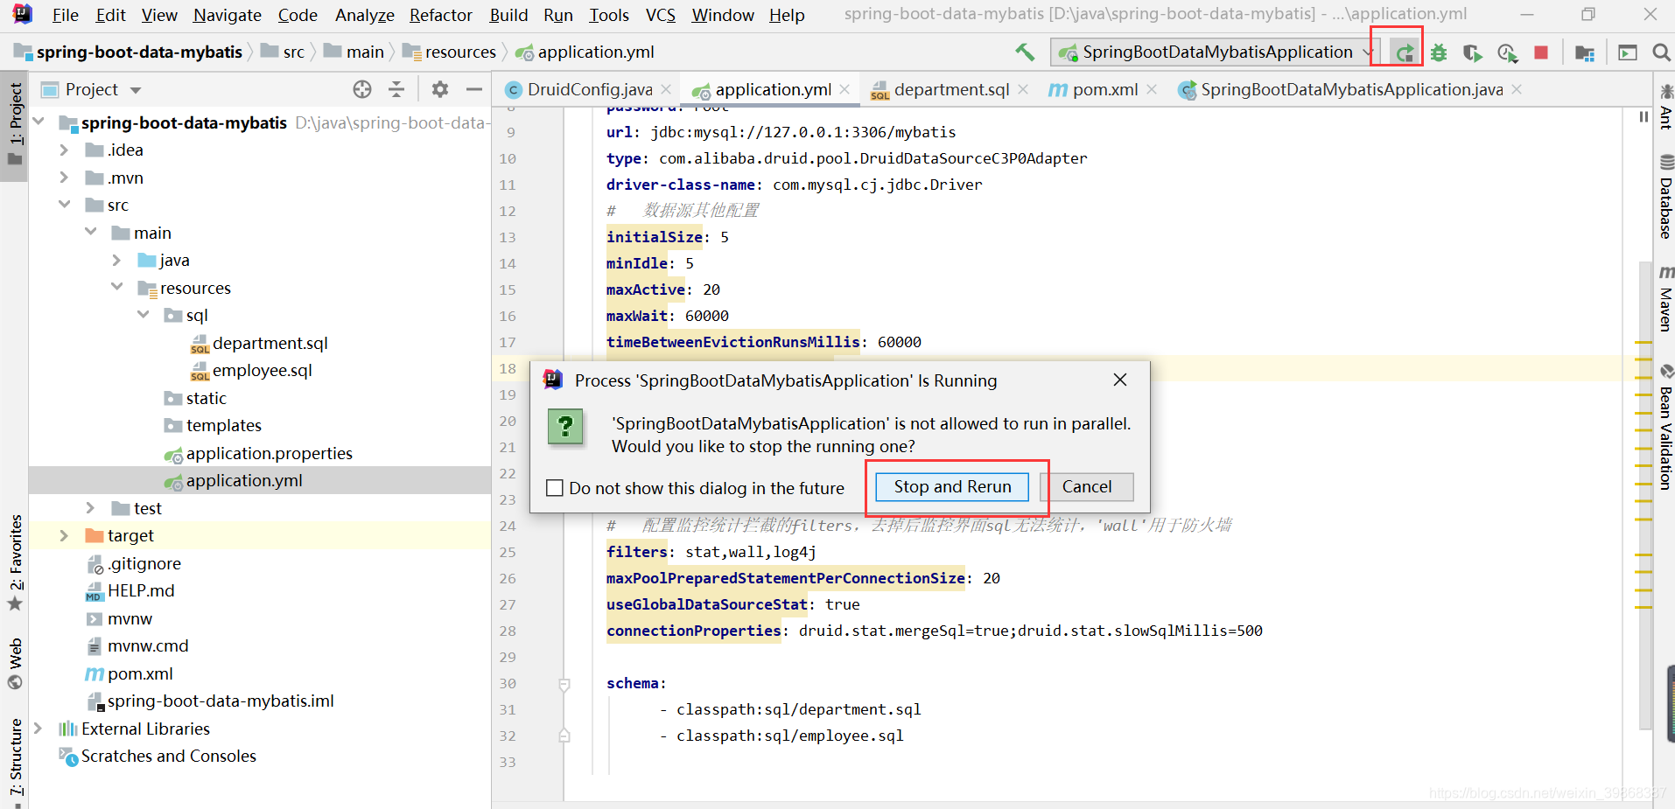Check 'Do not show this dialog' box
1675x809 pixels.
click(x=554, y=488)
